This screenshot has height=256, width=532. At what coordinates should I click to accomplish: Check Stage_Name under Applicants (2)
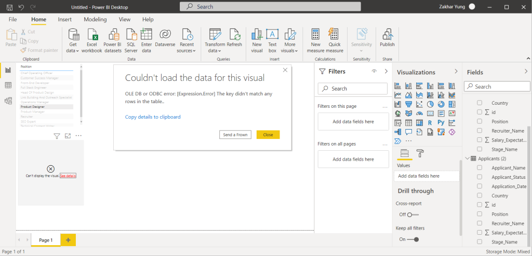(x=480, y=242)
